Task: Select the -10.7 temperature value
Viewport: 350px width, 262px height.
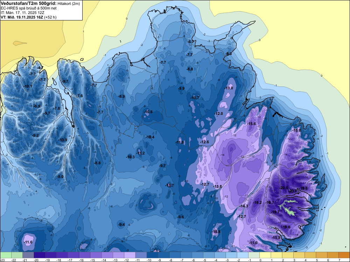Action: [x=195, y=98]
